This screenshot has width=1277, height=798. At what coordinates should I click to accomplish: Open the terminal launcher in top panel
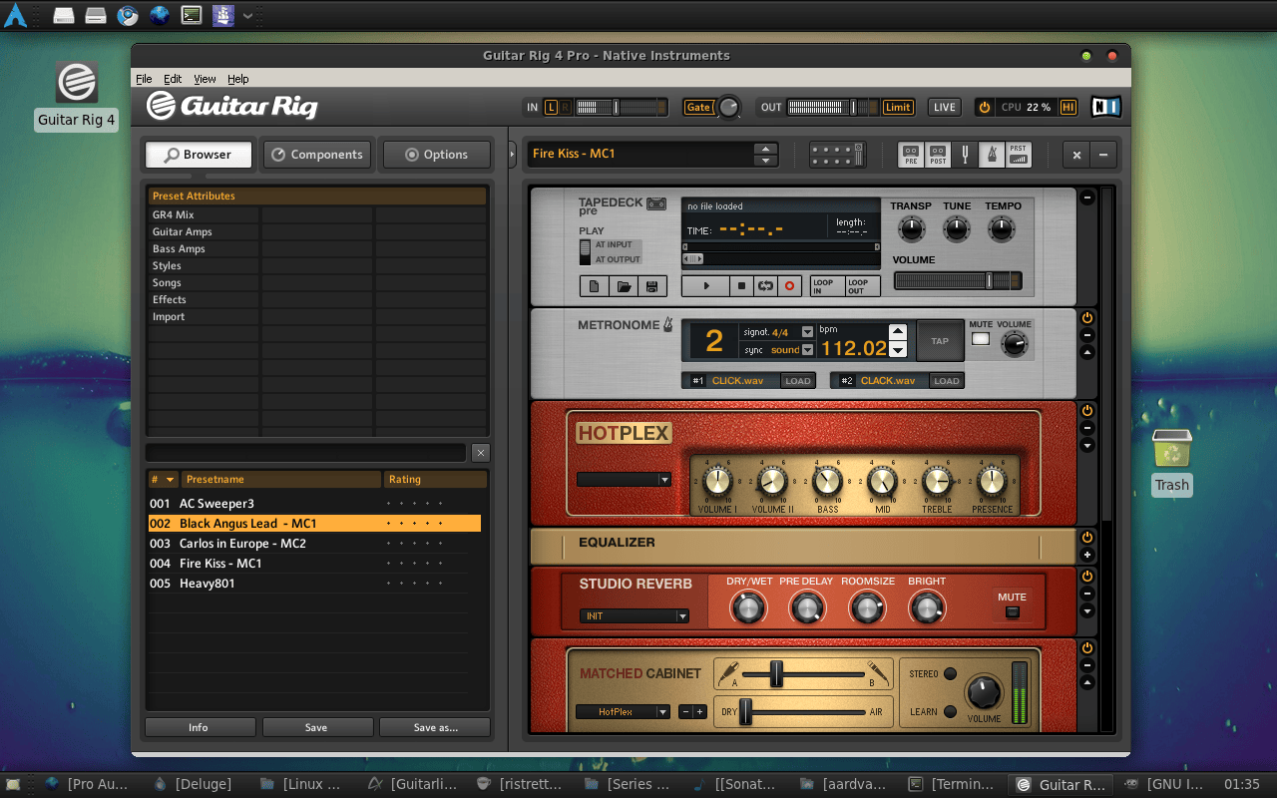[x=192, y=15]
